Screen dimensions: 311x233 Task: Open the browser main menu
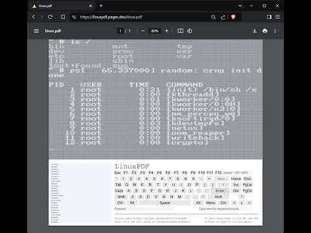pos(278,17)
